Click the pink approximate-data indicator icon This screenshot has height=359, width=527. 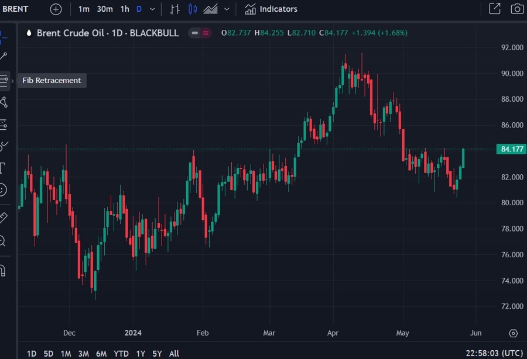[206, 33]
